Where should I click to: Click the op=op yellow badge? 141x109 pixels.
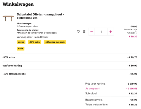21,42
